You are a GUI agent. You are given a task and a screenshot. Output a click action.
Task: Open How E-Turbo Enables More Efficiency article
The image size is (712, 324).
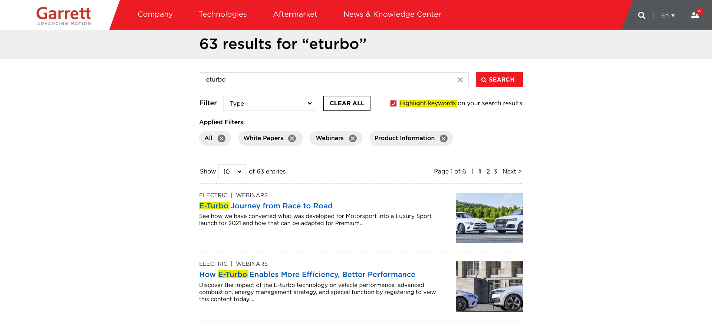307,274
